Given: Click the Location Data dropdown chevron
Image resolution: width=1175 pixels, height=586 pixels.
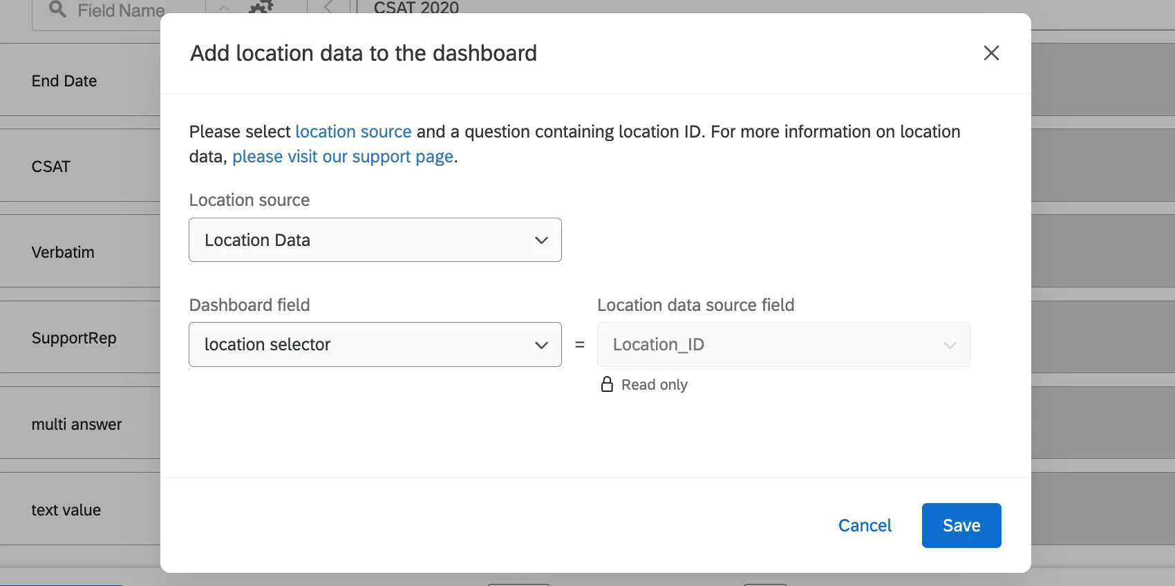Looking at the screenshot, I should point(541,240).
